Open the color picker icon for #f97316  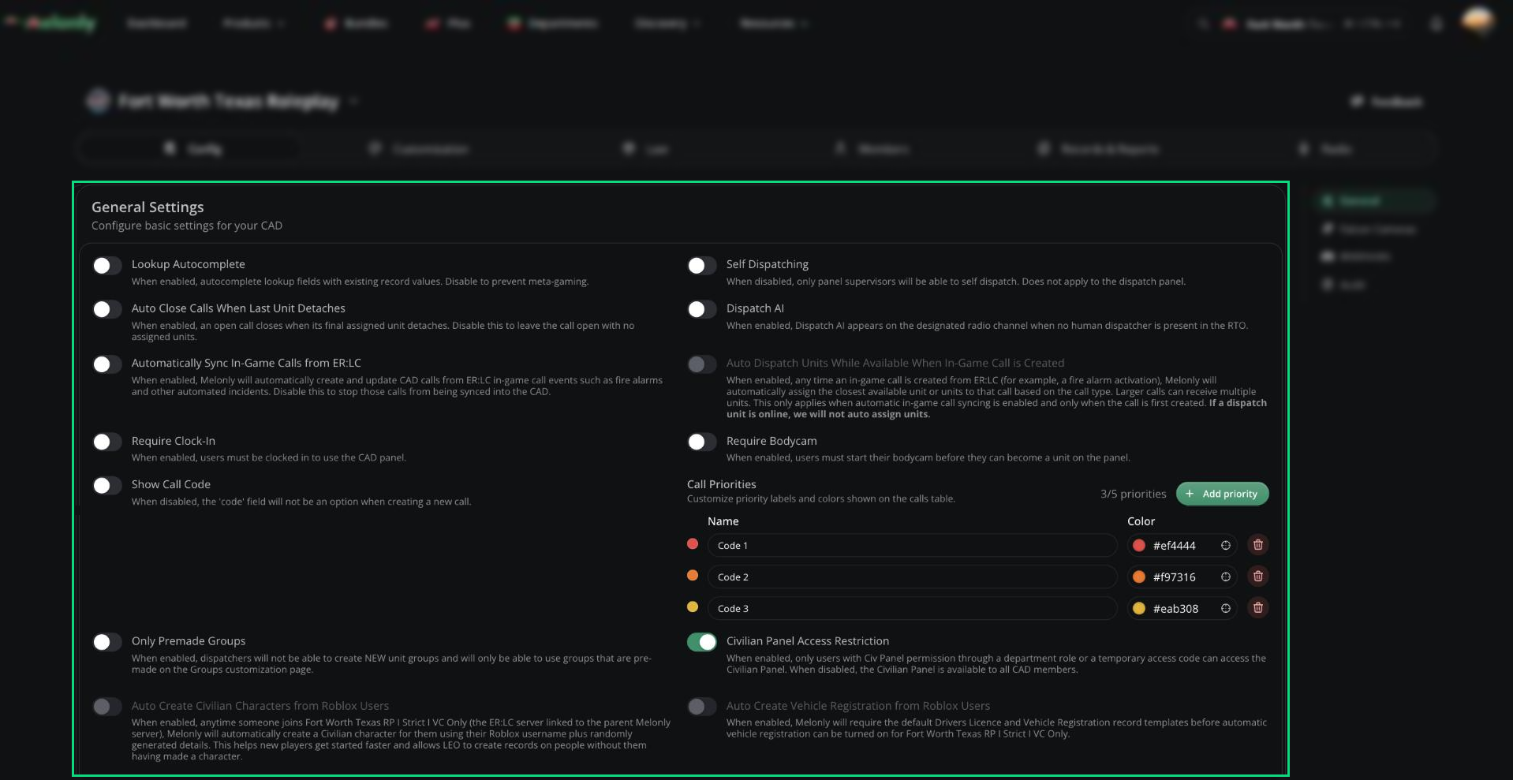pyautogui.click(x=1225, y=577)
